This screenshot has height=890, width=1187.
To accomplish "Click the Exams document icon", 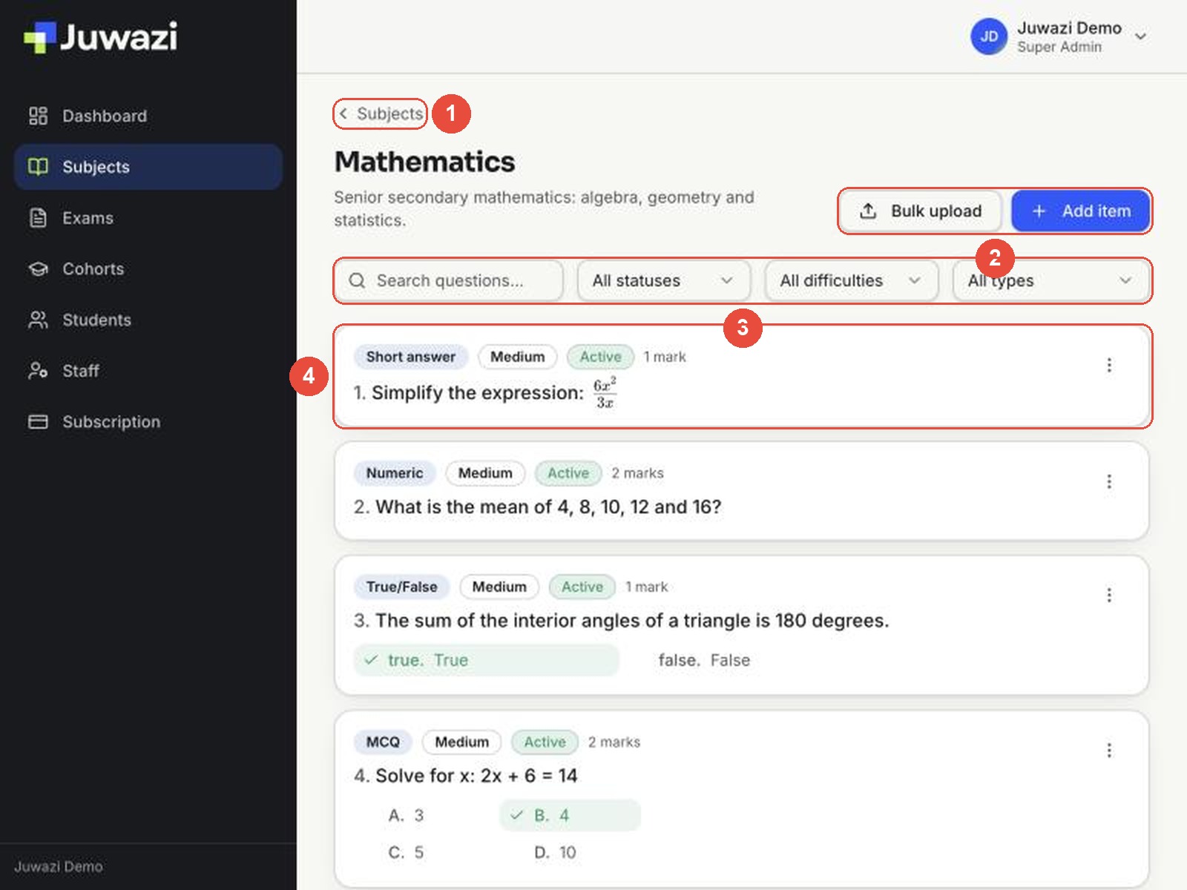I will [x=38, y=218].
